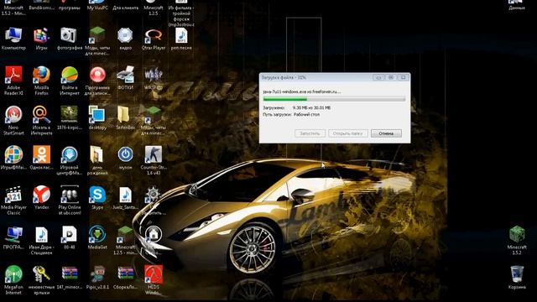The image size is (537, 302).
Task: Click the Загрузка файла - 31% title
Action: coord(284,77)
